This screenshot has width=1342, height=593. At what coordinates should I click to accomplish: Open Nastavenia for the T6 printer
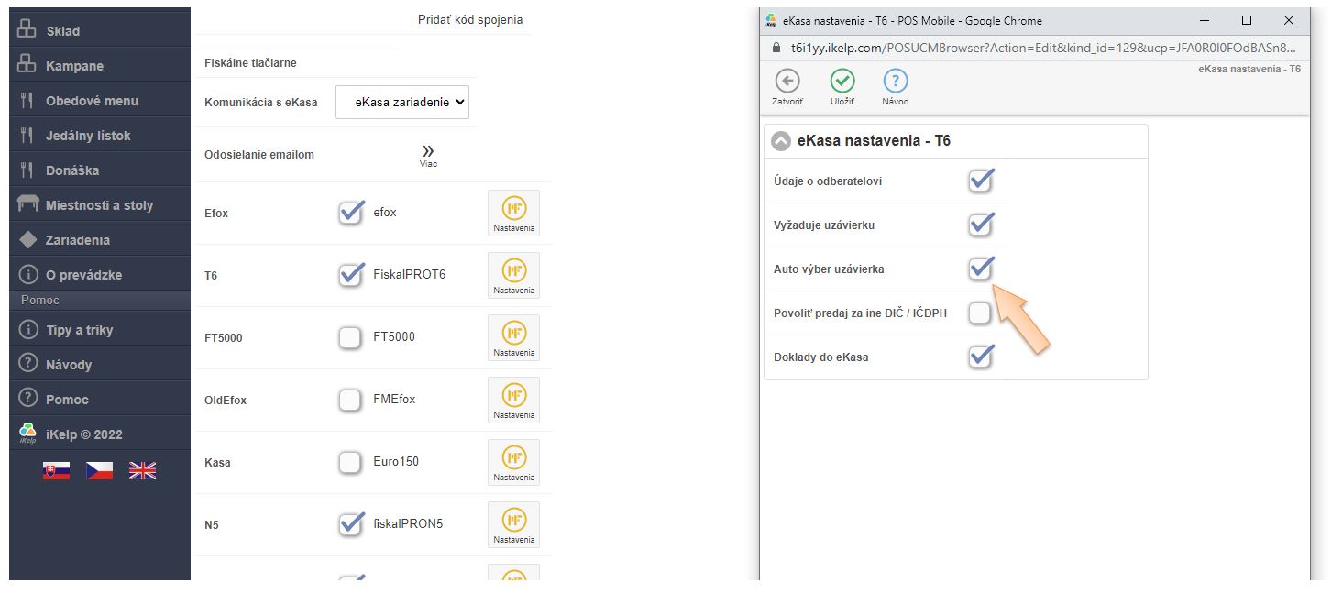513,275
